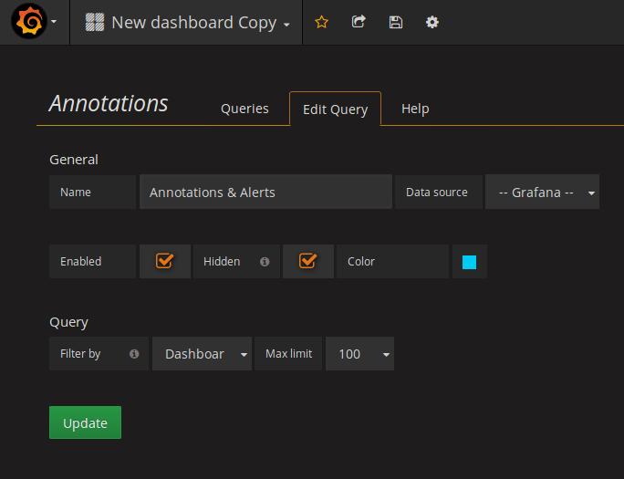The height and width of the screenshot is (479, 624).
Task: Open the Filter by Dashboard dropdown
Action: pos(202,354)
